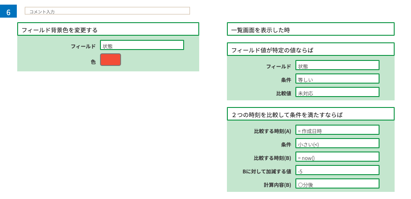
Task: Click the = 作成日時 time (A) field
Action: tap(337, 130)
